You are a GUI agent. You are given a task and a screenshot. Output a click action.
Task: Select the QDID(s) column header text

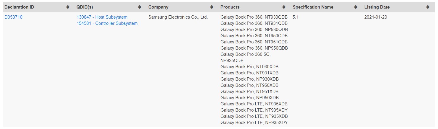coord(85,7)
